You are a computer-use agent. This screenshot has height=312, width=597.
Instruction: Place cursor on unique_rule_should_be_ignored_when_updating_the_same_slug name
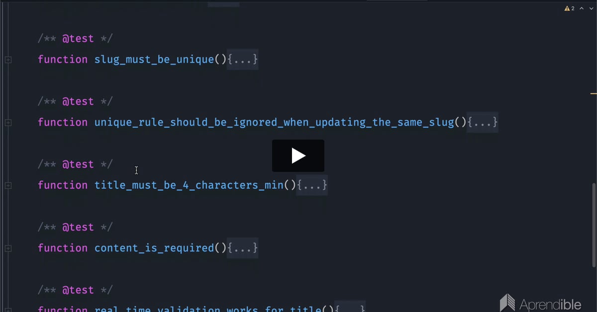[x=274, y=122]
